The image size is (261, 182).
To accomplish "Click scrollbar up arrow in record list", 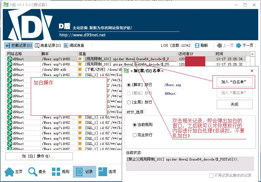I will [x=252, y=54].
